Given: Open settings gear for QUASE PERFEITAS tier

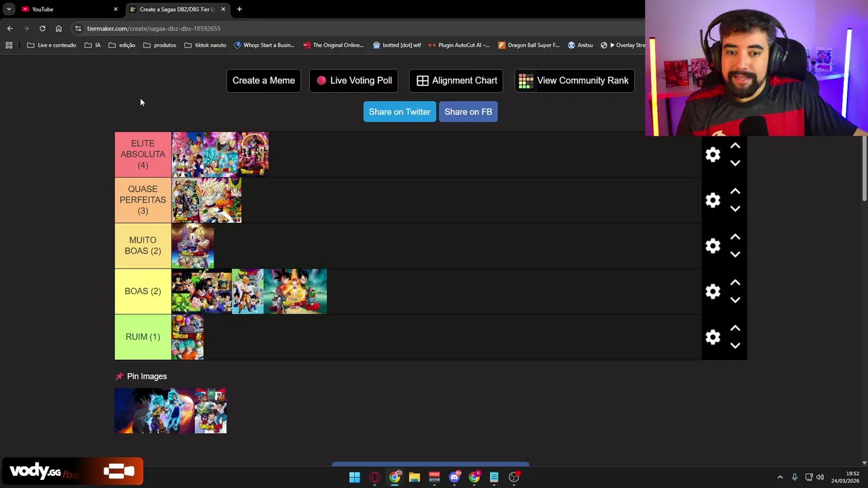Looking at the screenshot, I should pyautogui.click(x=713, y=200).
